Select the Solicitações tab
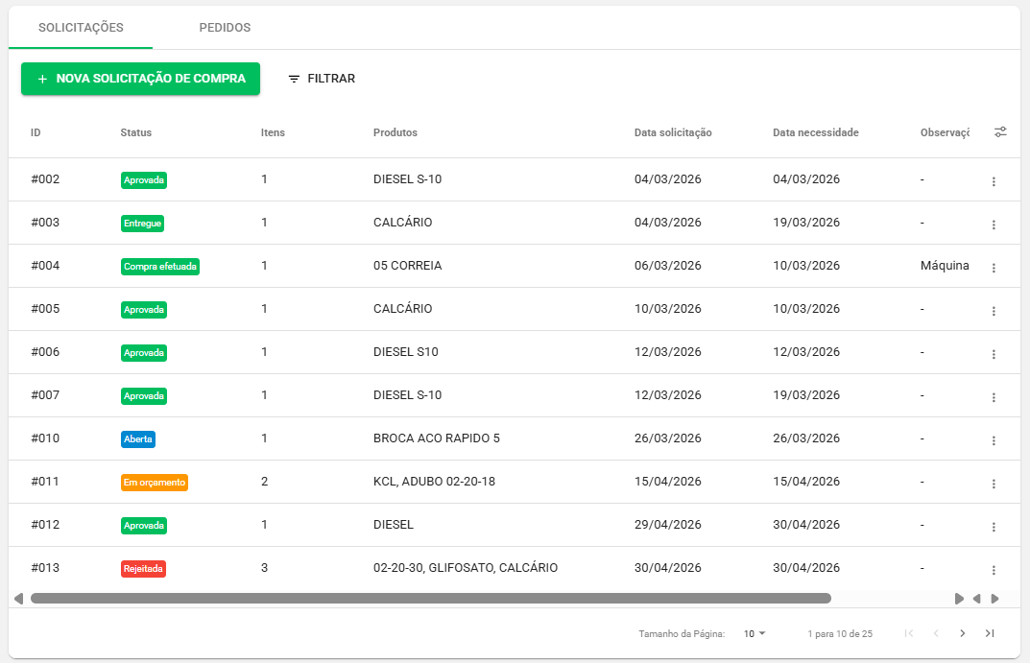This screenshot has height=663, width=1030. coord(81,28)
